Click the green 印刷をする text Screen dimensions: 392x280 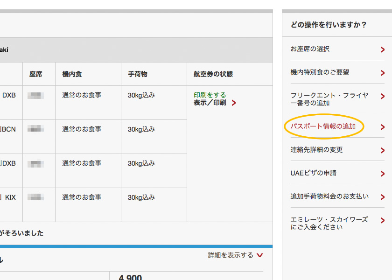[x=210, y=95]
